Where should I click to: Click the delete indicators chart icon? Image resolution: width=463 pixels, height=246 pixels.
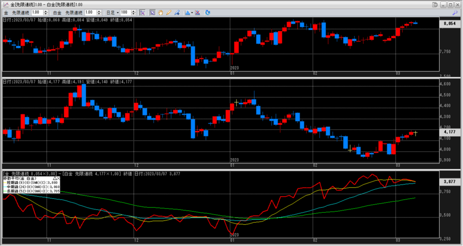pos(198,12)
